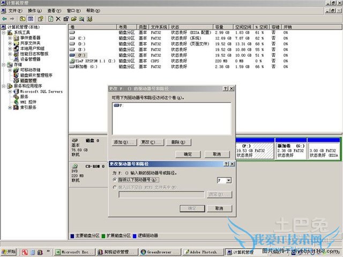Select 指派以下驱动器号 radio button

click(115, 180)
